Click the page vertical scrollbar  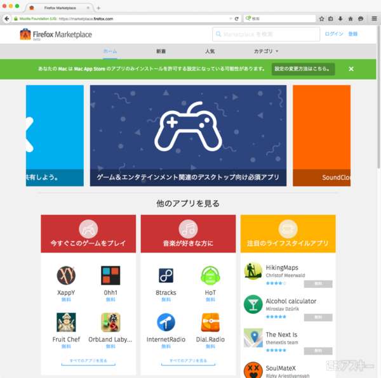point(378,97)
